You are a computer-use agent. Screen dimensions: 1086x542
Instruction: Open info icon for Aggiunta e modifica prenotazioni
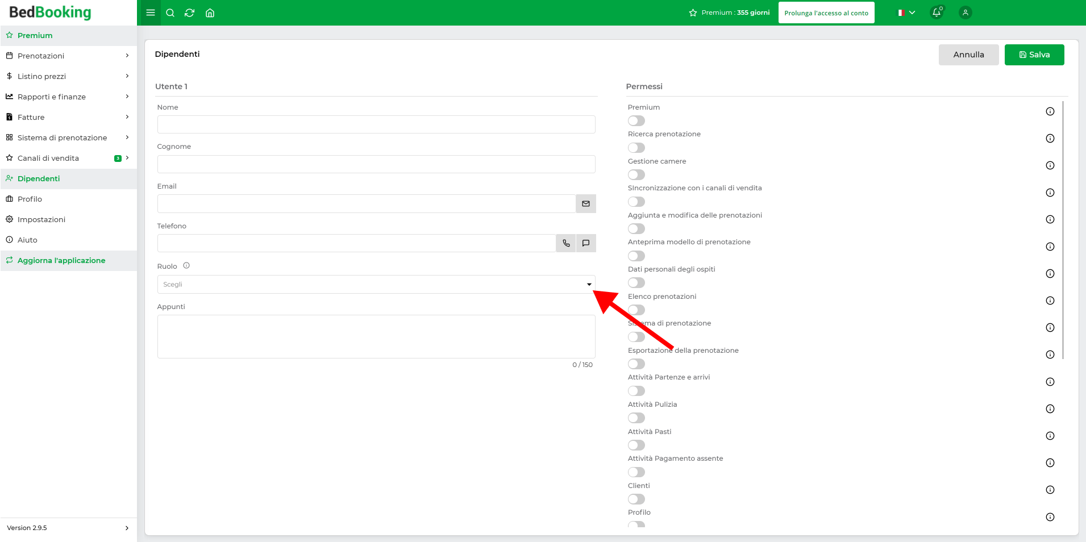[x=1050, y=219]
